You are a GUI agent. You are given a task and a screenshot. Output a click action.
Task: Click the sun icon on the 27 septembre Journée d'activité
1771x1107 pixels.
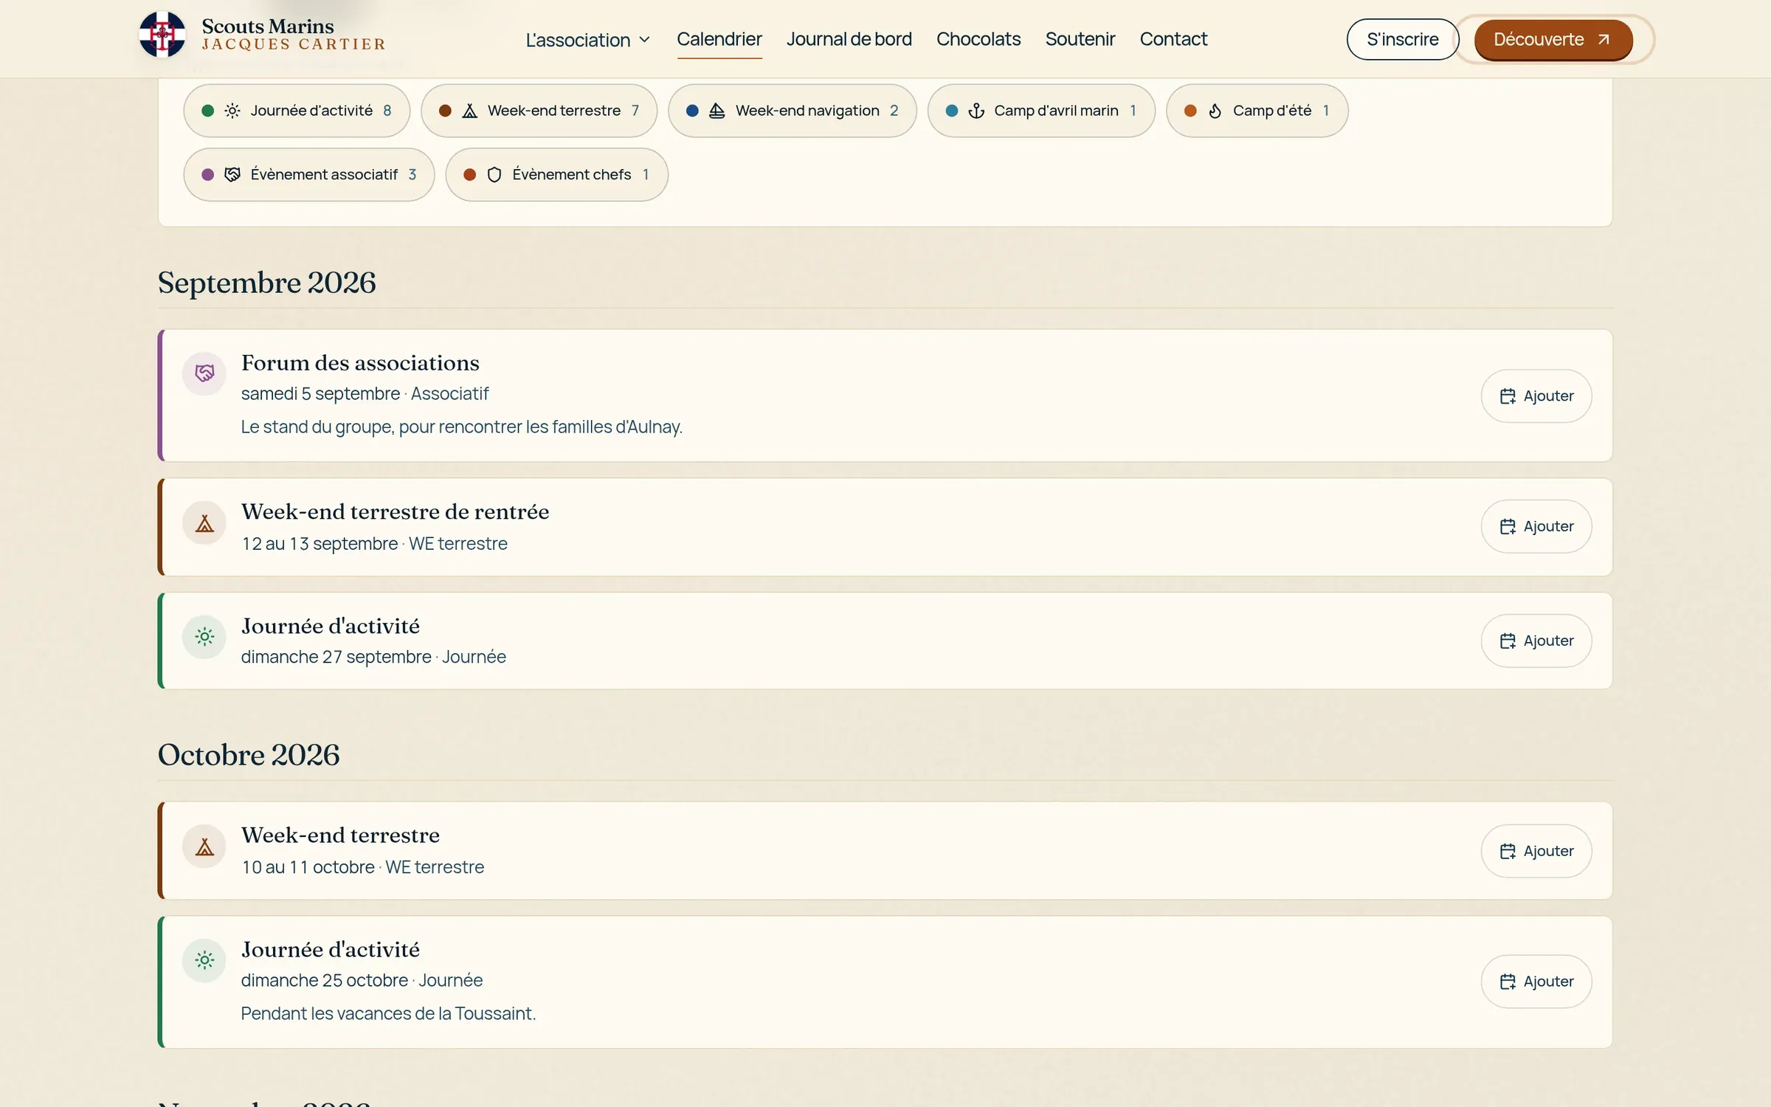[204, 636]
